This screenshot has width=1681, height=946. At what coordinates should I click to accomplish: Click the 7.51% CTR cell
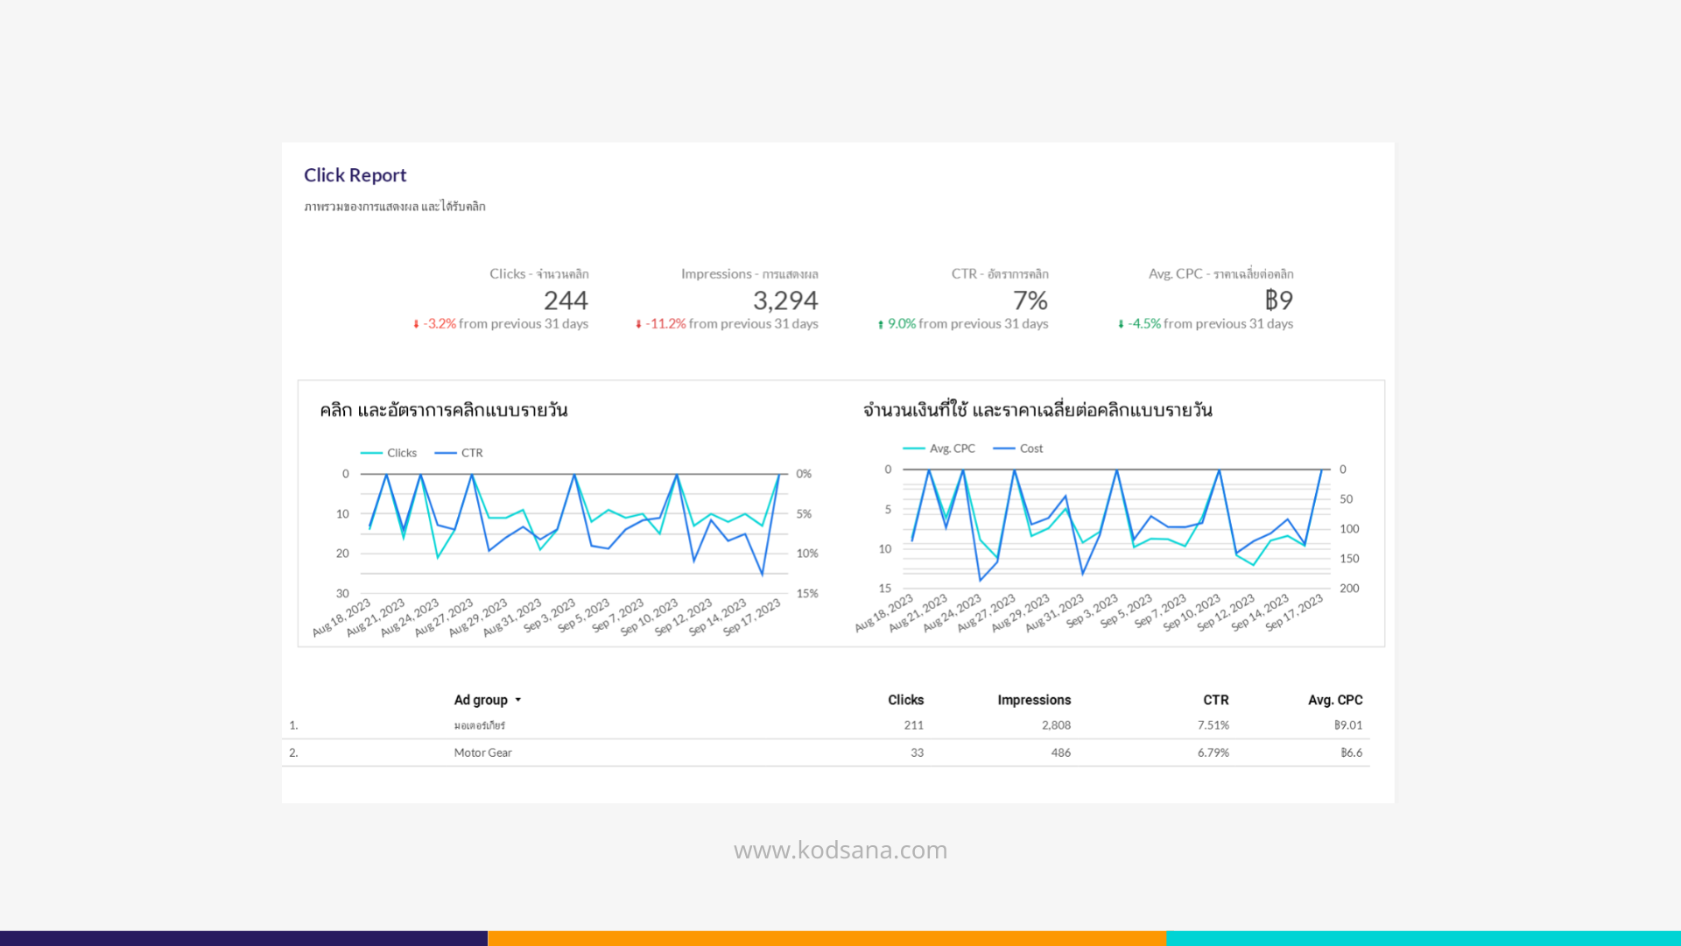(1213, 725)
